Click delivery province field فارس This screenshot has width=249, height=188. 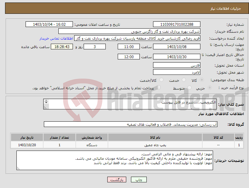click(x=177, y=65)
